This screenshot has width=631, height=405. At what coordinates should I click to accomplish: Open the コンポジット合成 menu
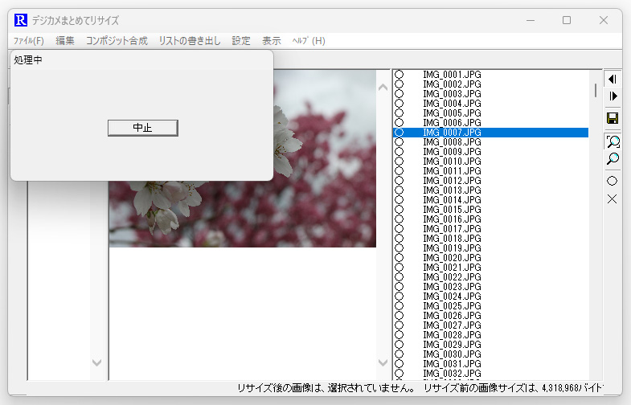pyautogui.click(x=117, y=41)
